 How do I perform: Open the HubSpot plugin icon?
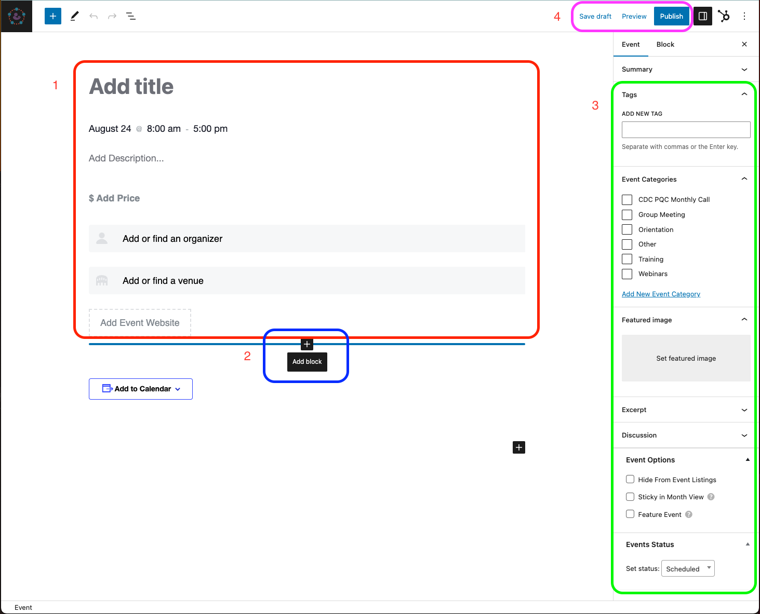(724, 16)
